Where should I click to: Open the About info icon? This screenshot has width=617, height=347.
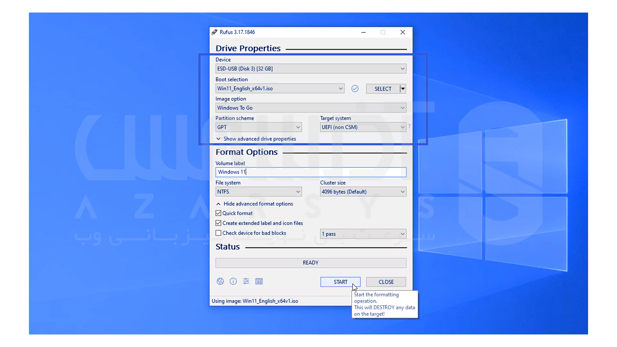coord(233,281)
